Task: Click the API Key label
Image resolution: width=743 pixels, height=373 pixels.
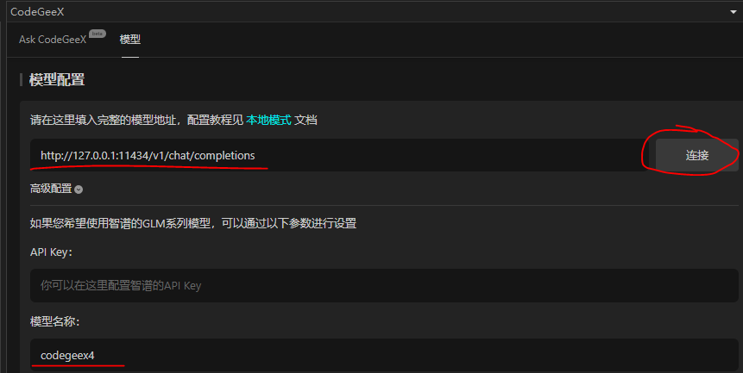Action: pos(51,252)
